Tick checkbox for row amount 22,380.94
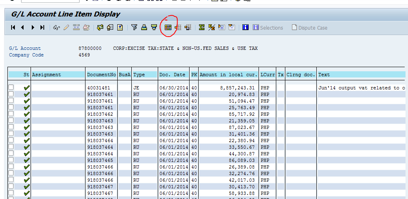Image resolution: width=408 pixels, height=199 pixels. coord(11,140)
